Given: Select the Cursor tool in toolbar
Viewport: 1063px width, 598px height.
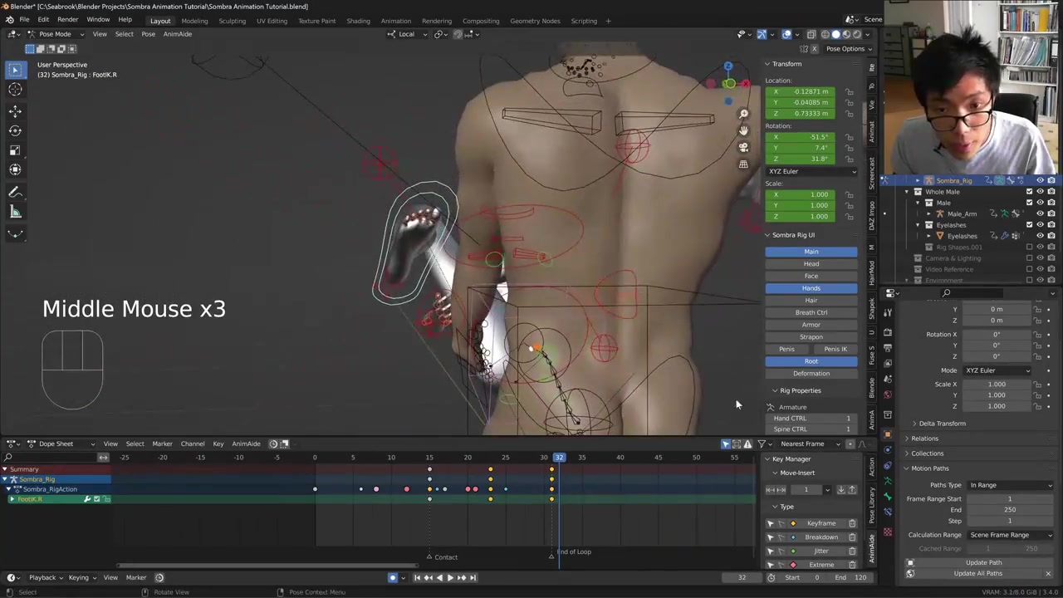Looking at the screenshot, I should pyautogui.click(x=15, y=90).
